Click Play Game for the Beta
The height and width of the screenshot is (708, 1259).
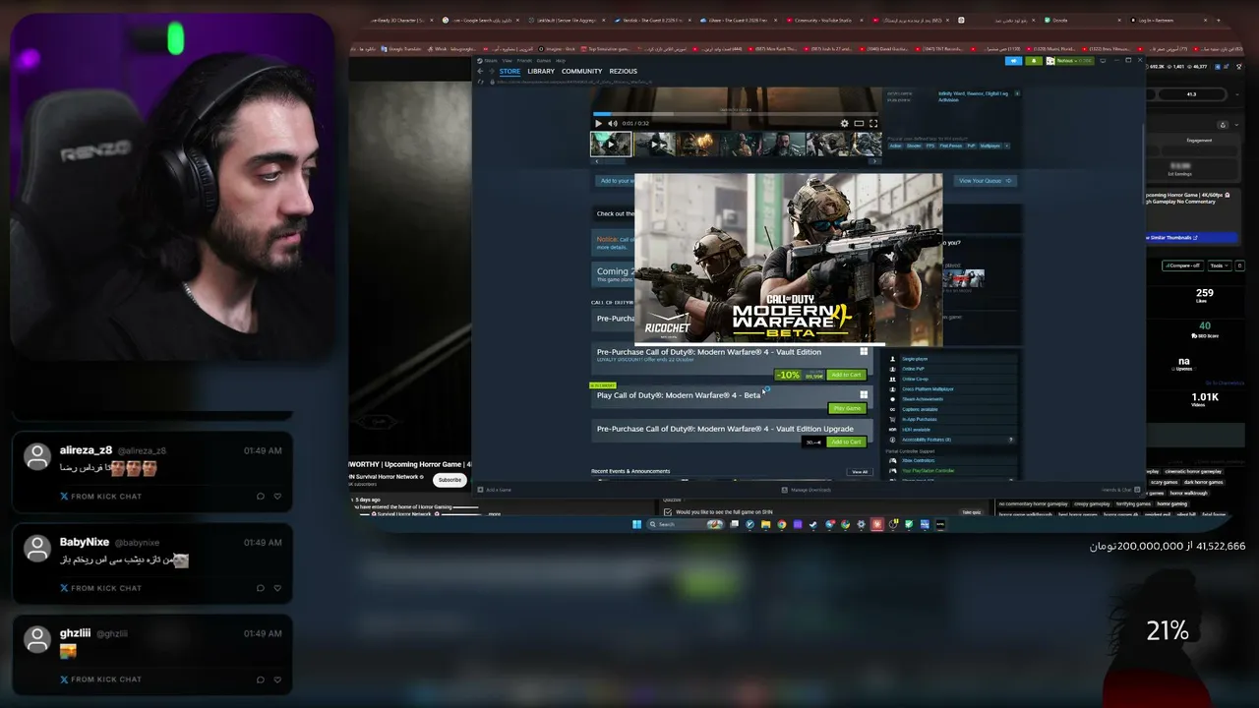tap(847, 408)
